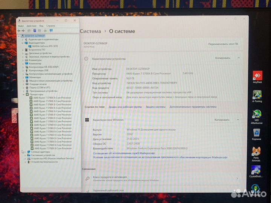Launch the Party Animals desktop shortcut

click(256, 154)
